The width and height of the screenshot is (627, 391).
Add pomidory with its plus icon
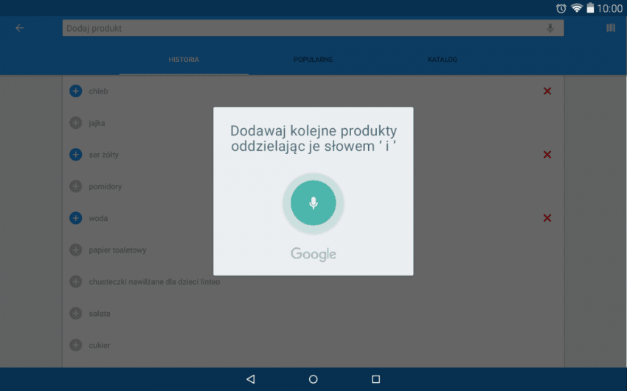pyautogui.click(x=75, y=186)
